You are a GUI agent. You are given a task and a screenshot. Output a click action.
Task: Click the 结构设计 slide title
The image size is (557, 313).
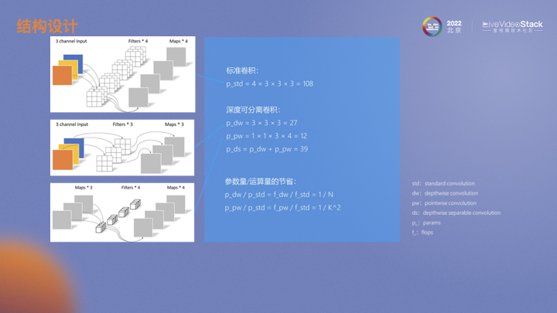(42, 26)
